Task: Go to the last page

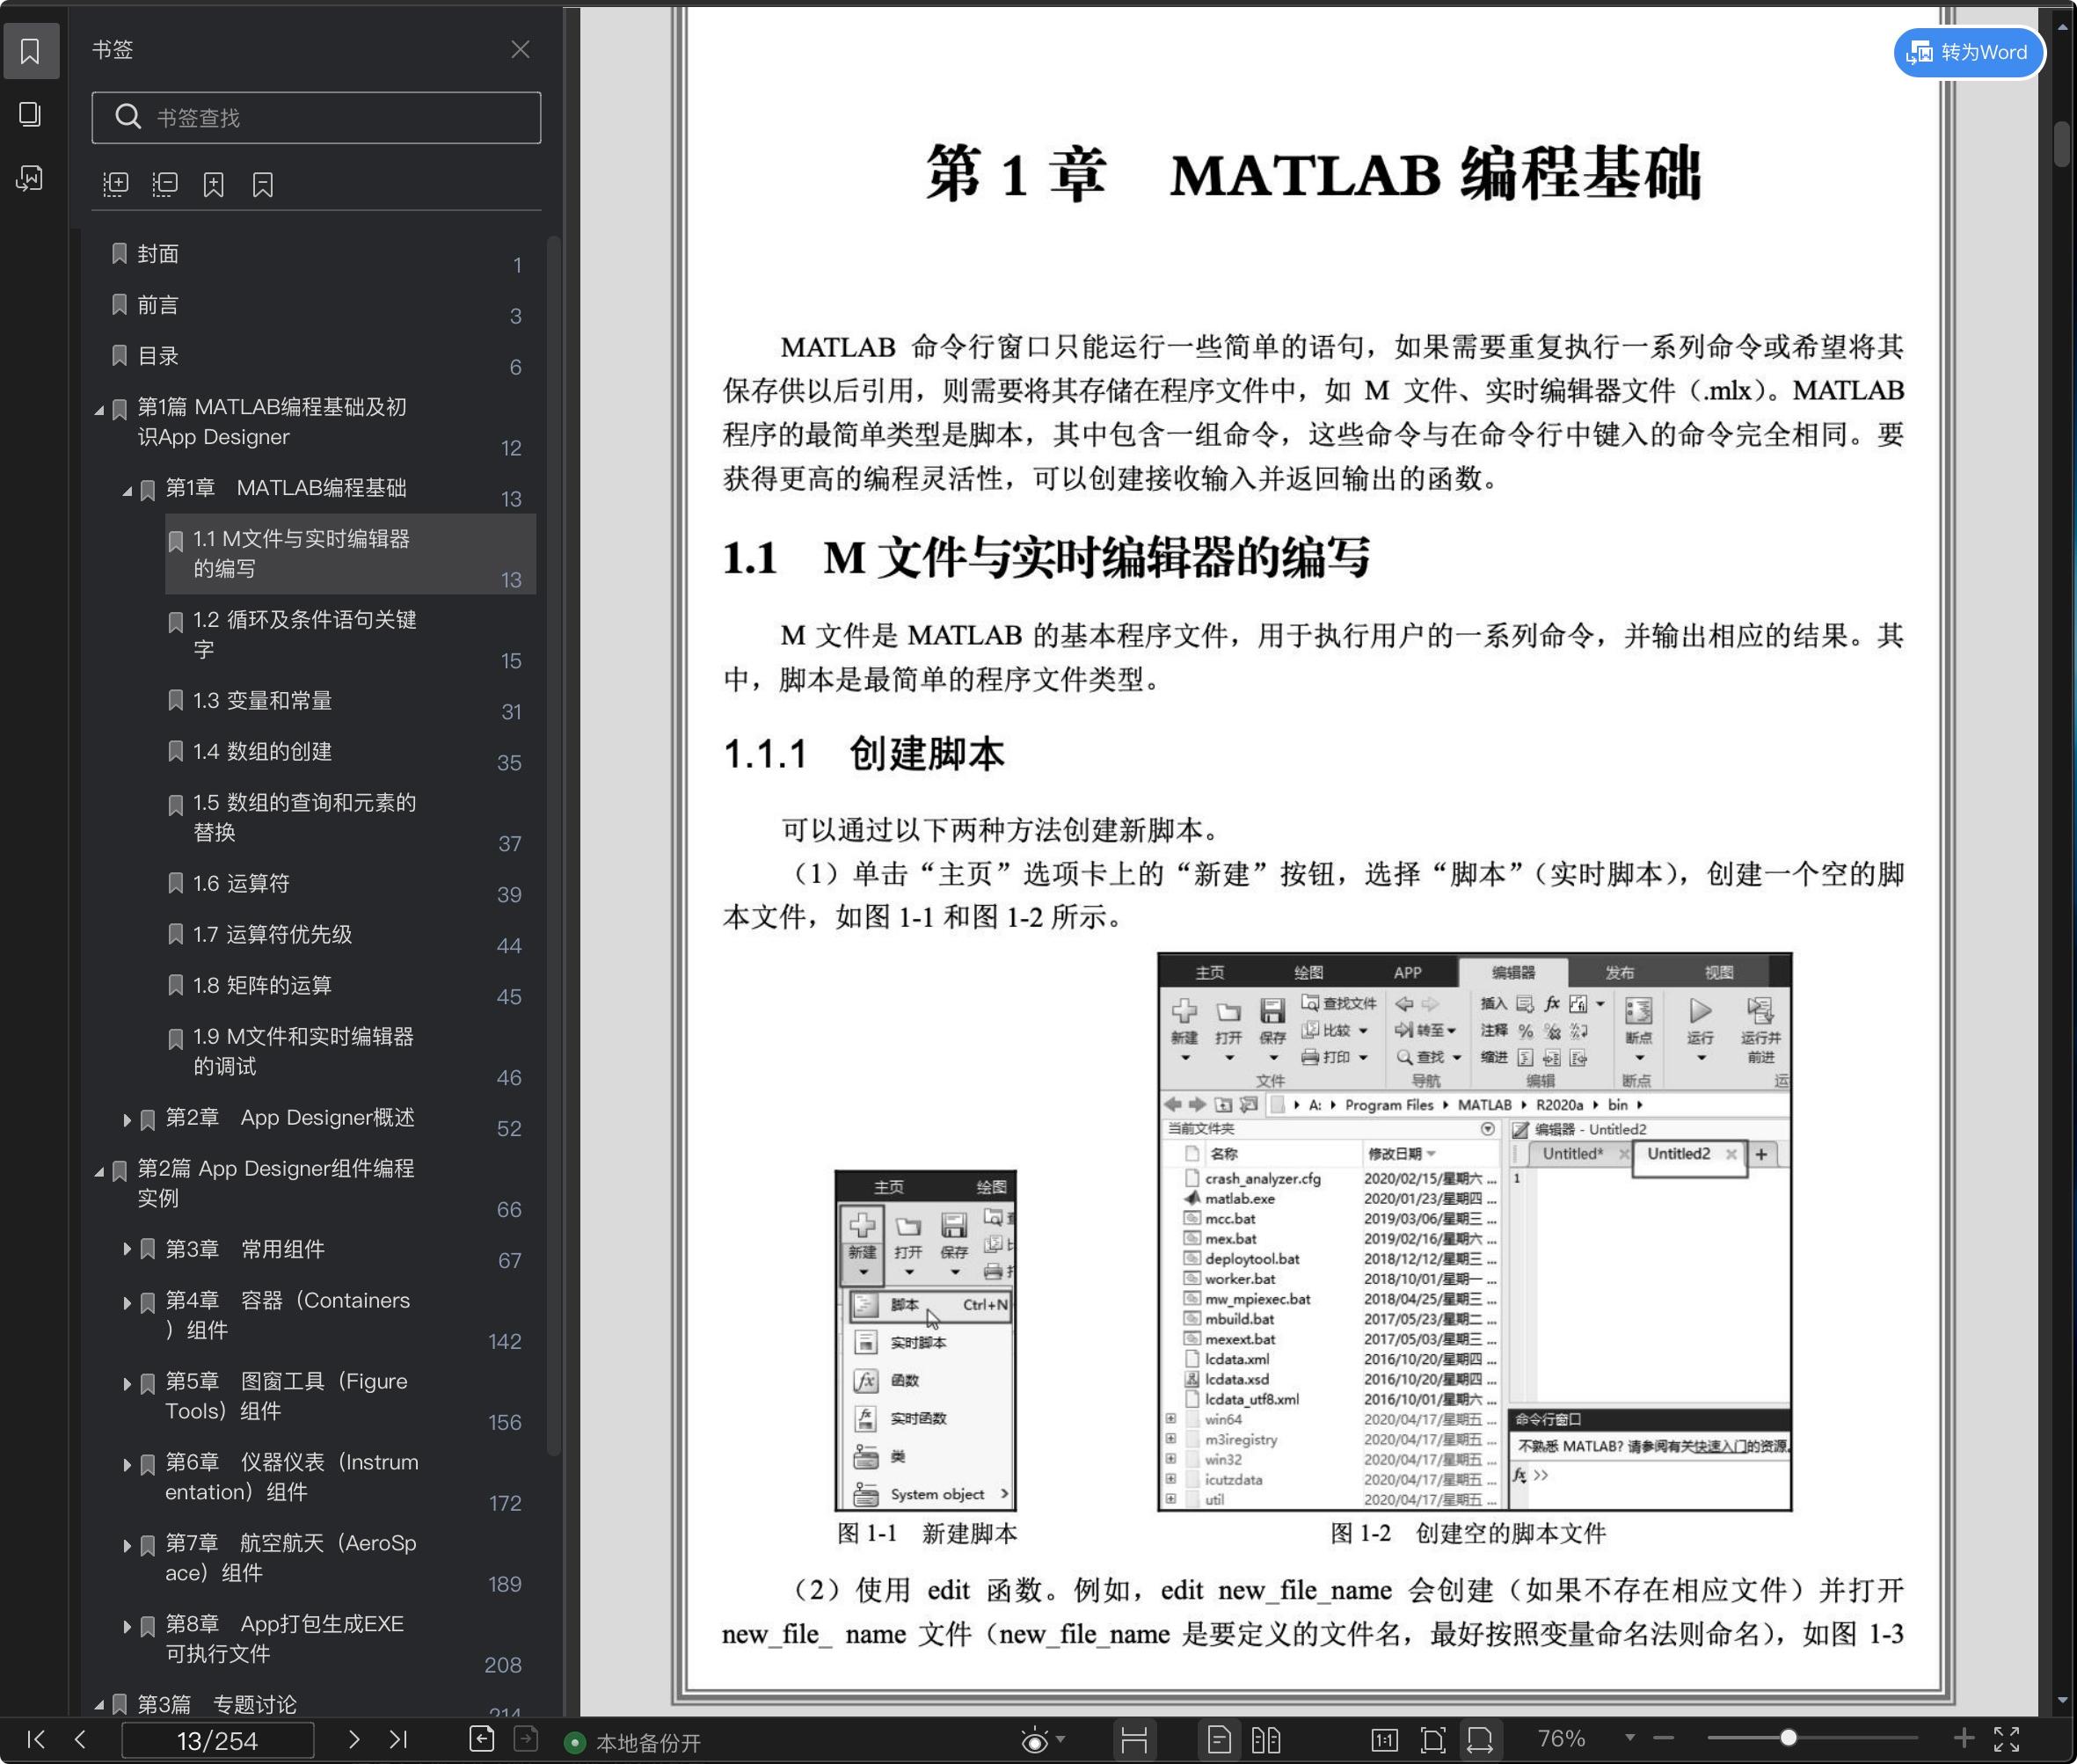Action: [x=398, y=1740]
